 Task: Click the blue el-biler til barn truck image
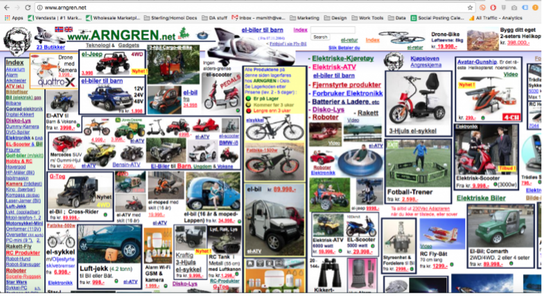coord(110,97)
